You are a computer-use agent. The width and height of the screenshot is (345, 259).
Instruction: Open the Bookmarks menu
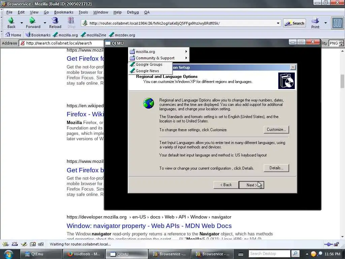coord(64,12)
